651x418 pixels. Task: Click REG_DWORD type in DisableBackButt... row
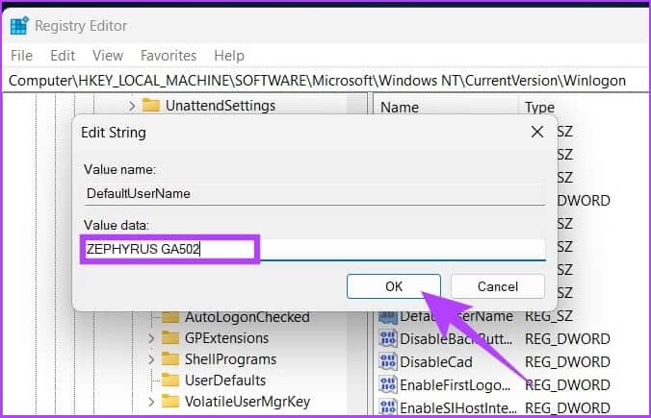click(x=567, y=339)
